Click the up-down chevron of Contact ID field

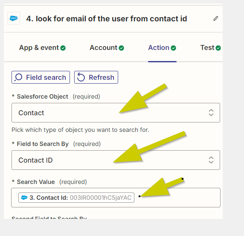click(211, 160)
